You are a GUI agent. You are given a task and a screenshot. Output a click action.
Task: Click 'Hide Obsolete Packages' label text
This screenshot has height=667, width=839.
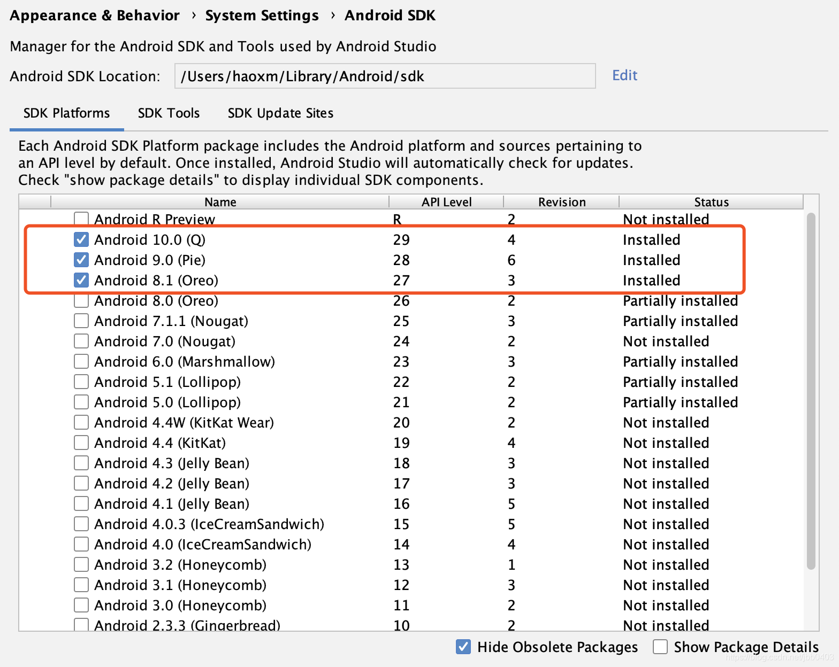click(x=558, y=647)
